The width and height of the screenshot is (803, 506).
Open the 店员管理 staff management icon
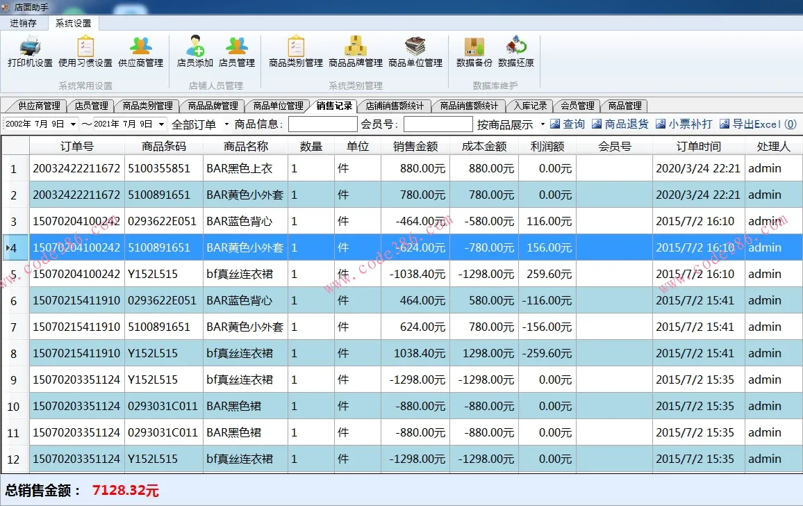[237, 52]
